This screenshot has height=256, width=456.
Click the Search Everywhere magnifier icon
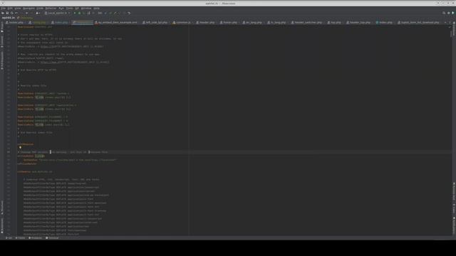(444, 13)
